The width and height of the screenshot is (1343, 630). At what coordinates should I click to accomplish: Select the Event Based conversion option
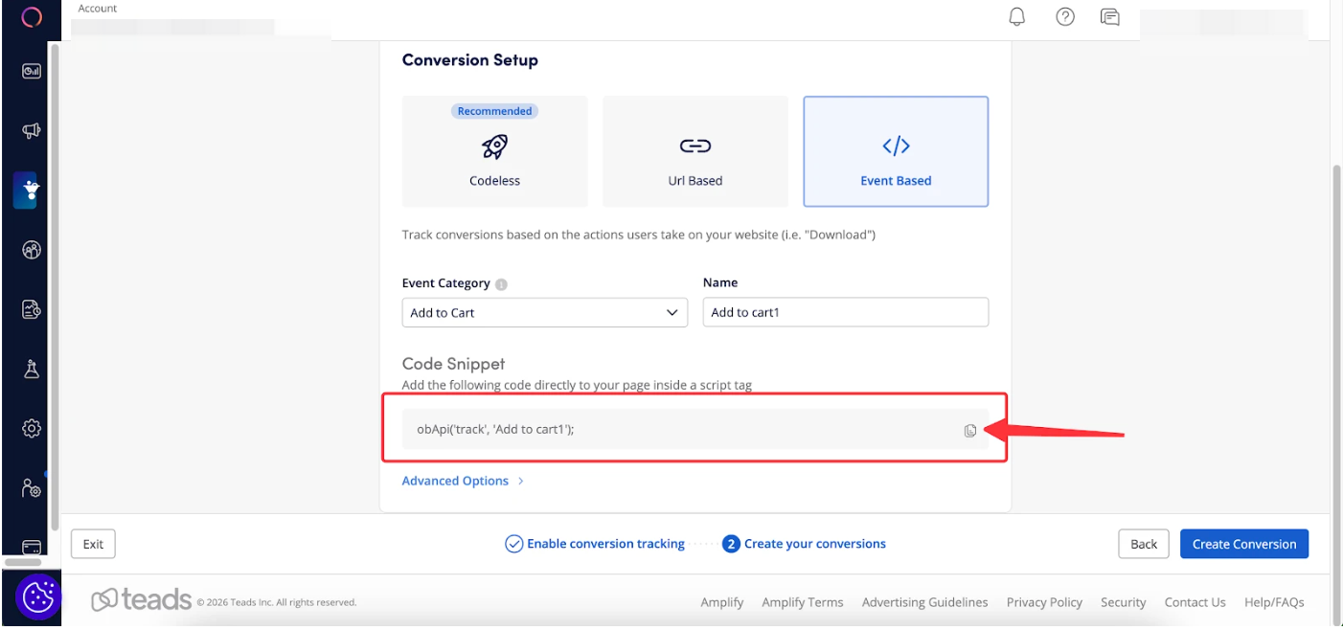click(895, 151)
